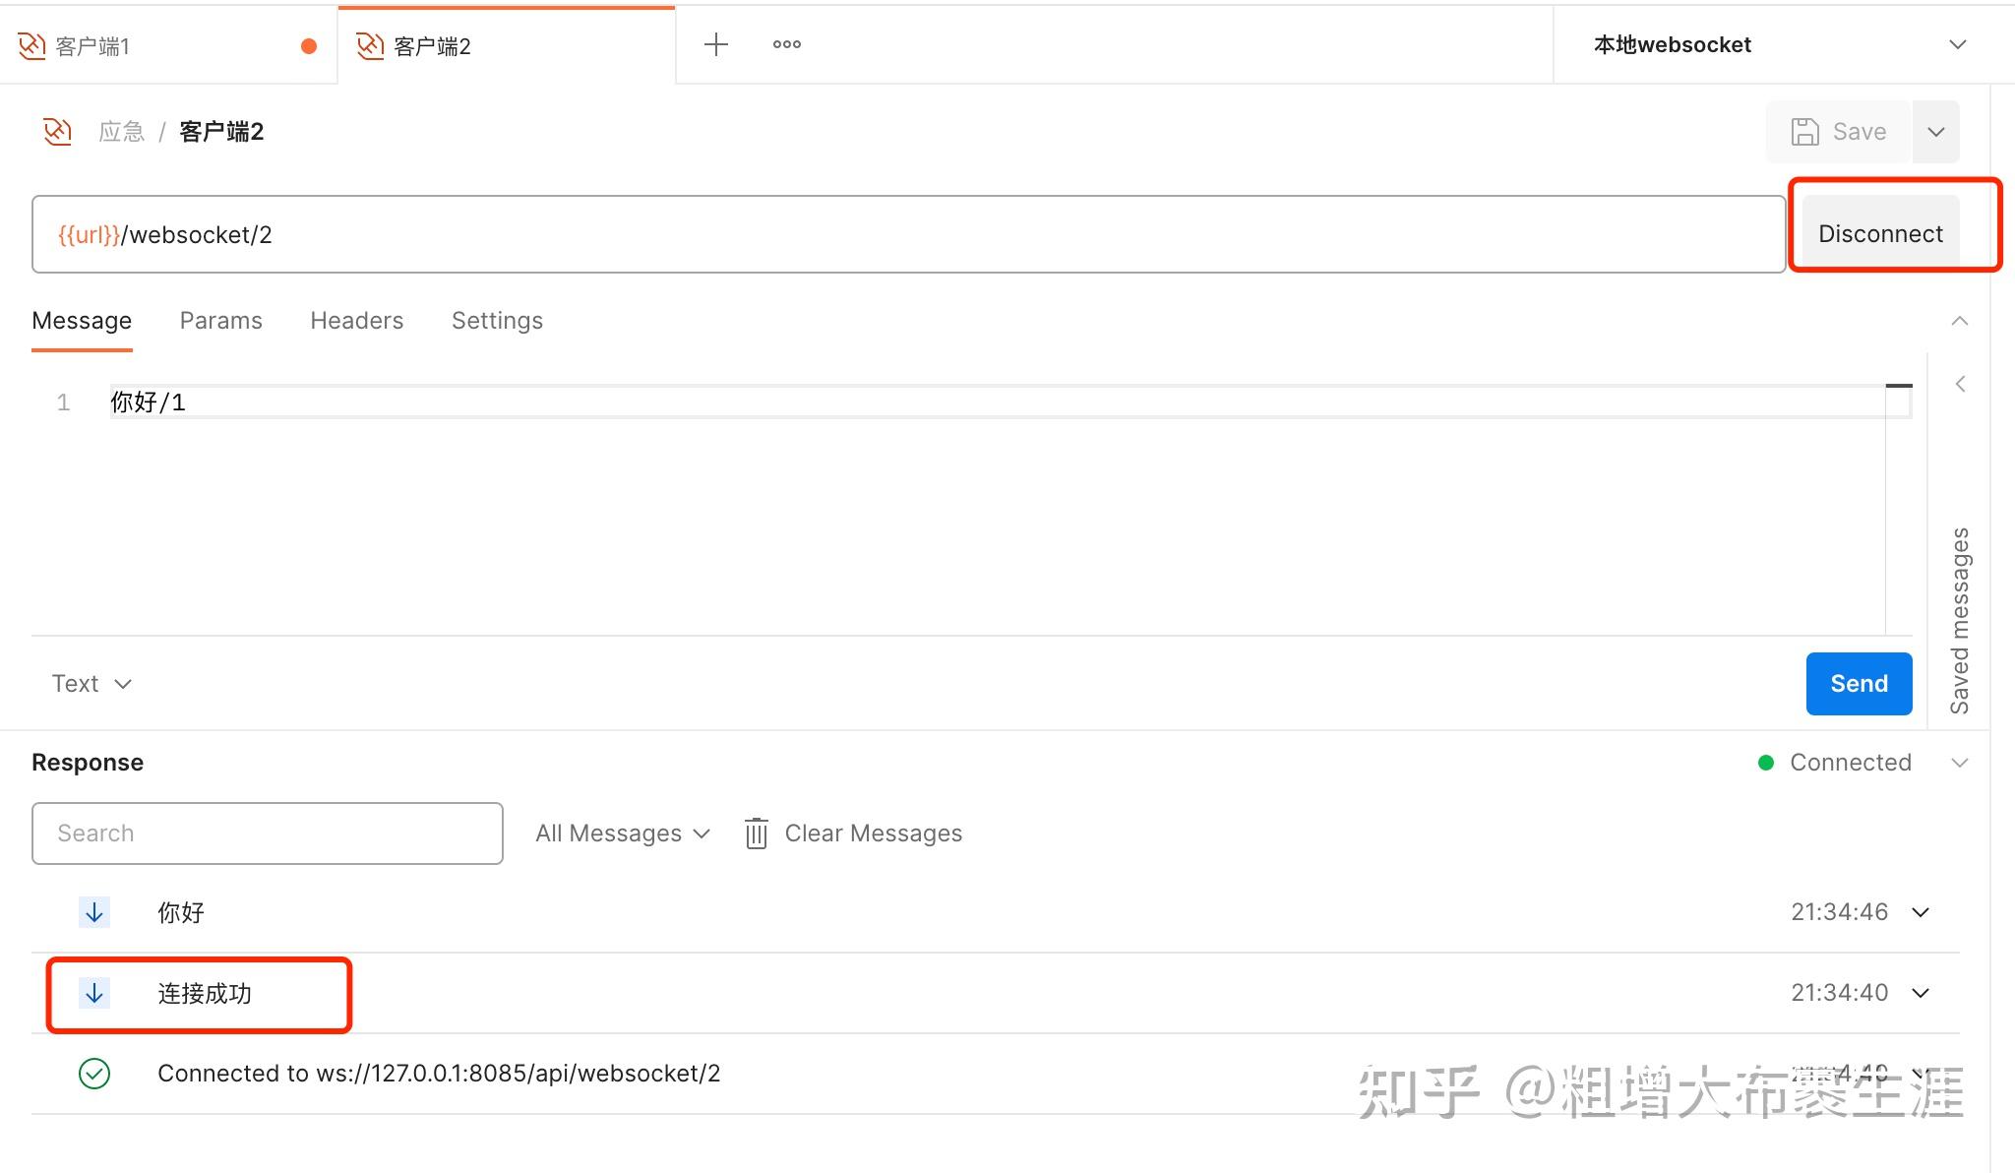This screenshot has width=2015, height=1173.
Task: Collapse the Response panel chevron
Action: [1959, 763]
